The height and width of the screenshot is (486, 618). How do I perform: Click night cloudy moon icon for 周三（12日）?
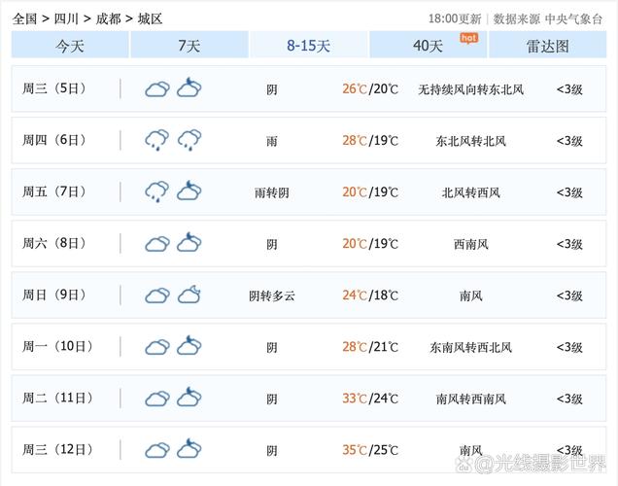pos(189,448)
